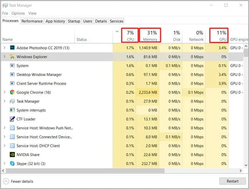Click the Task Manager title bar icon
249x189 pixels.
[x=5, y=5]
